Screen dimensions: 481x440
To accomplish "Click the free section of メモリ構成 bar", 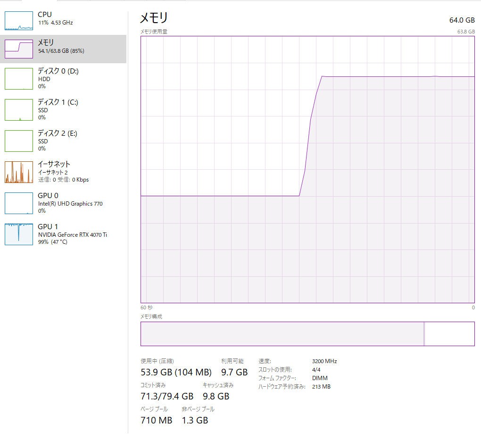I will (x=449, y=334).
